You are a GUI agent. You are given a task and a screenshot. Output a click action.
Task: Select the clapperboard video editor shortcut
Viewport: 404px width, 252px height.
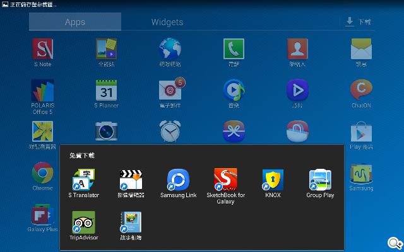131,180
